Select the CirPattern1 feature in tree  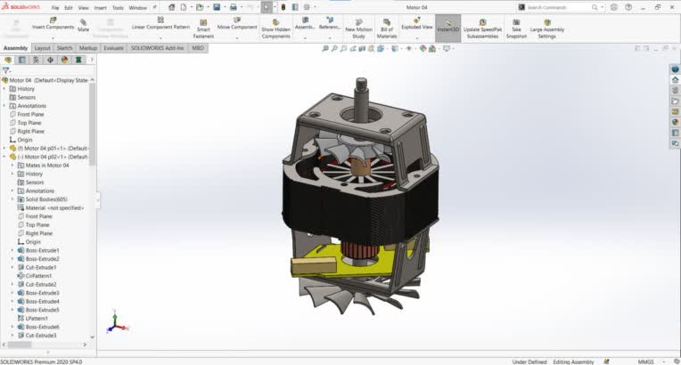pos(34,276)
